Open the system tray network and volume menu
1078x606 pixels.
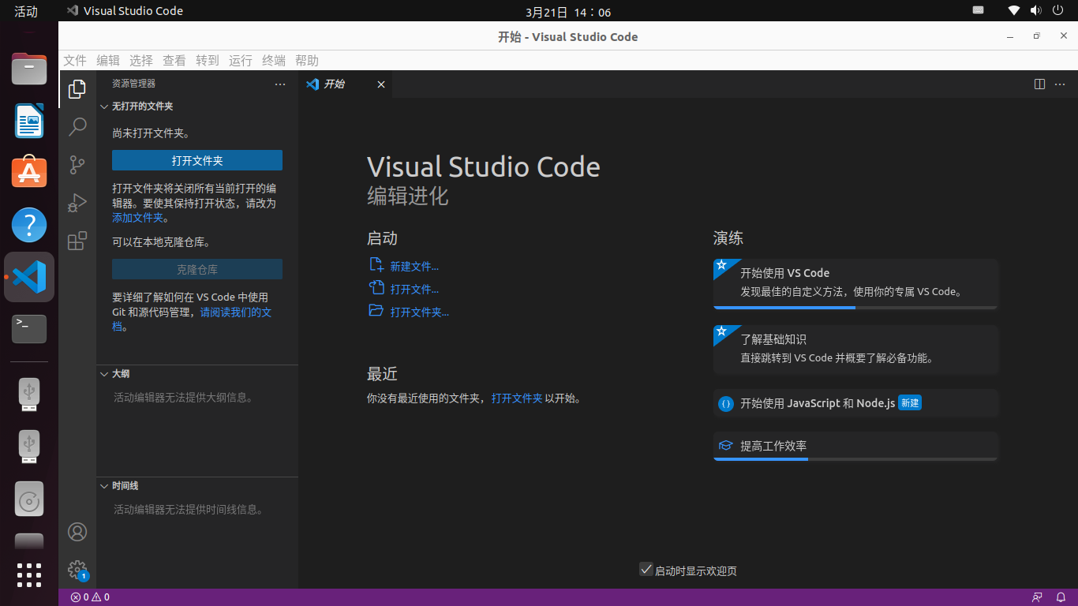point(1036,10)
